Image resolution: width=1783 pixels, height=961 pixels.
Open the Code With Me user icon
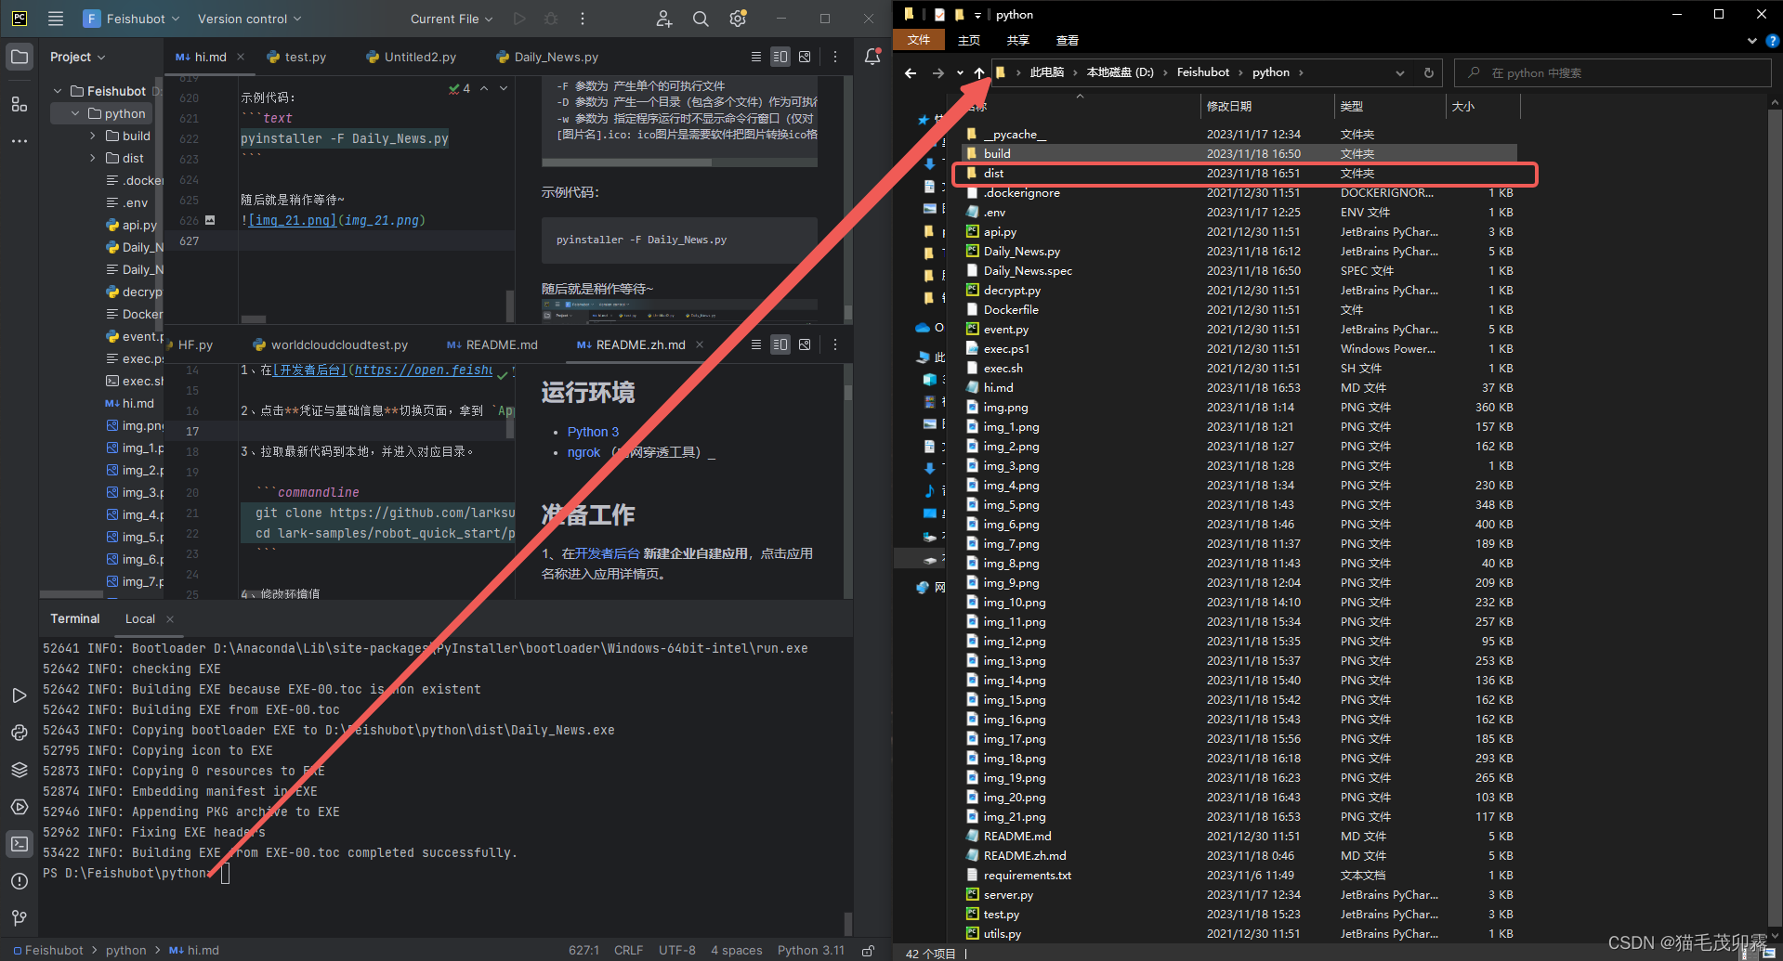coord(664,19)
